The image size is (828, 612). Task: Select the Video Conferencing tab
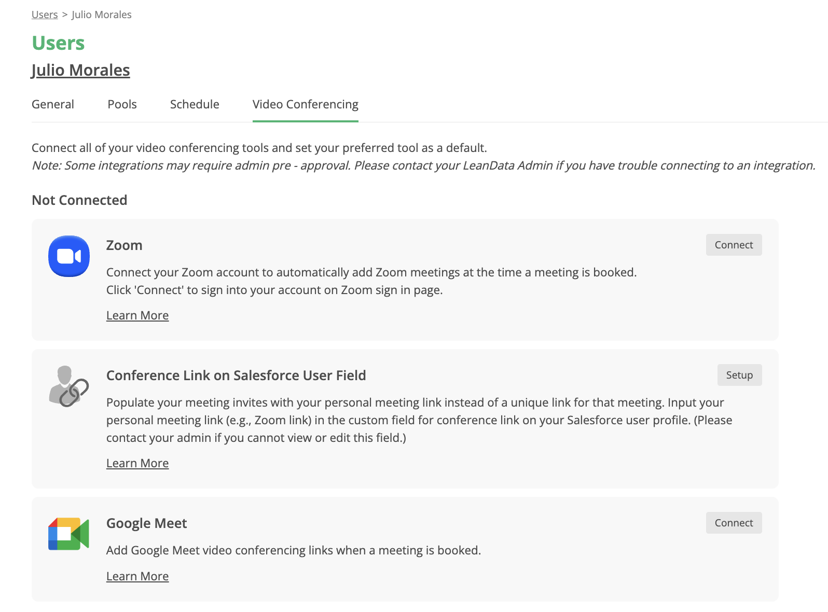click(305, 104)
